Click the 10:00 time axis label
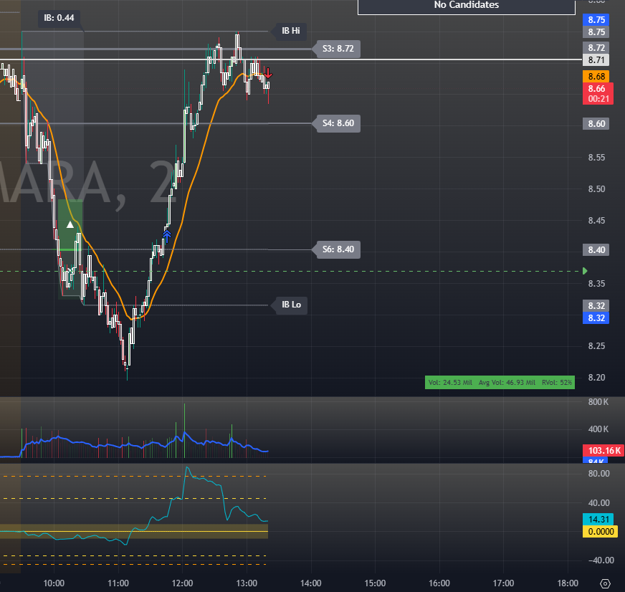Image resolution: width=625 pixels, height=592 pixels. [x=54, y=583]
